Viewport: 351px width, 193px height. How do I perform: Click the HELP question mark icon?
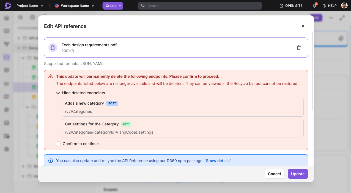tap(324, 6)
